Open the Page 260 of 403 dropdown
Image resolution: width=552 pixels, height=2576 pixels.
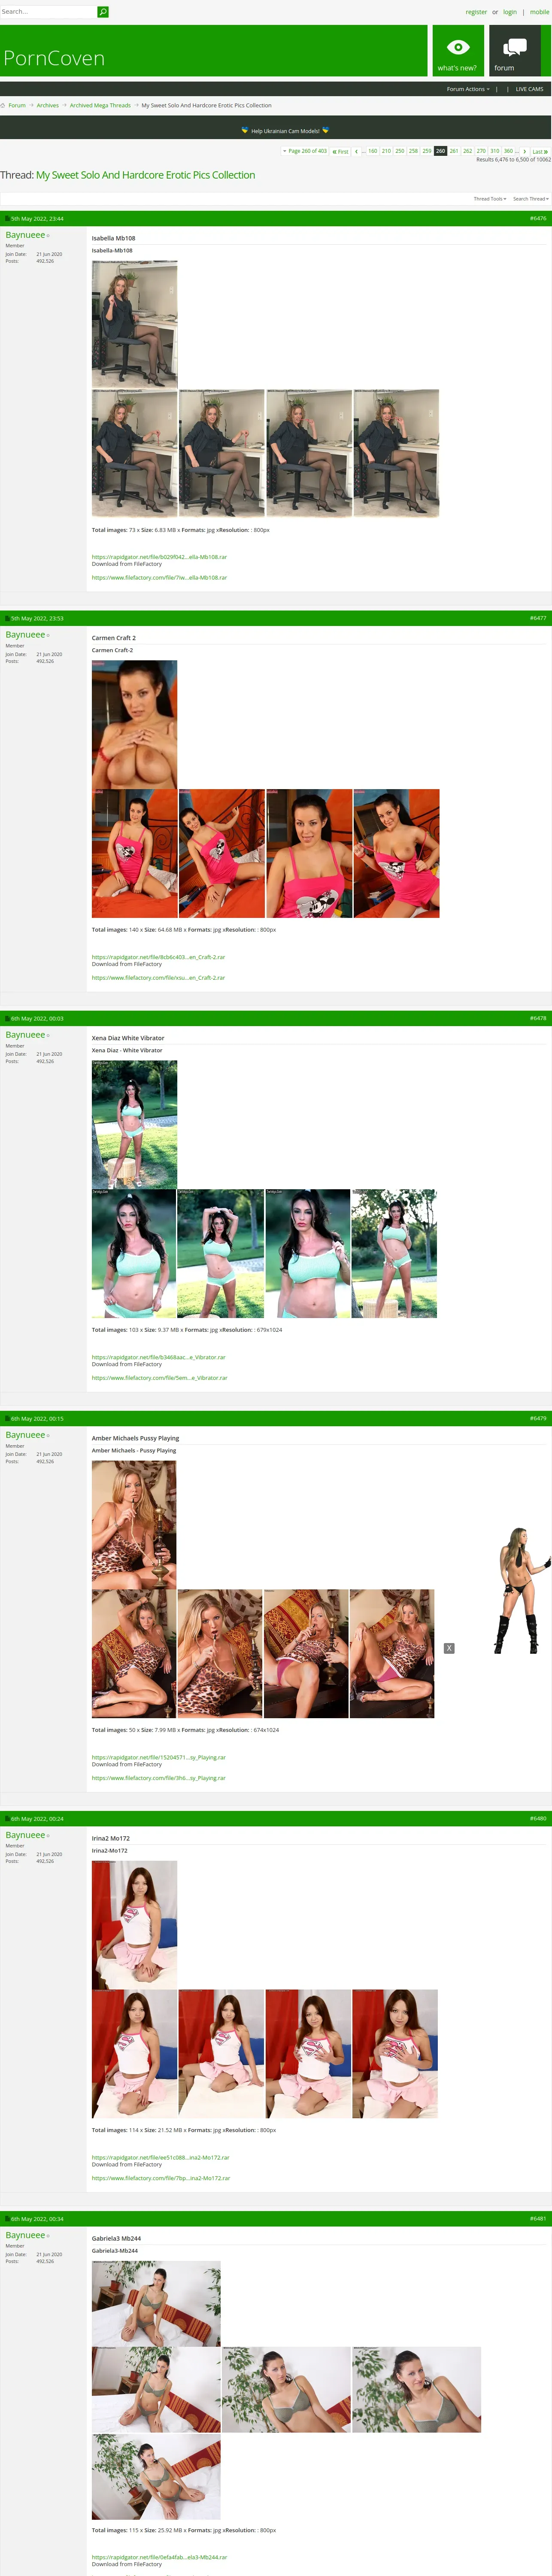[305, 151]
